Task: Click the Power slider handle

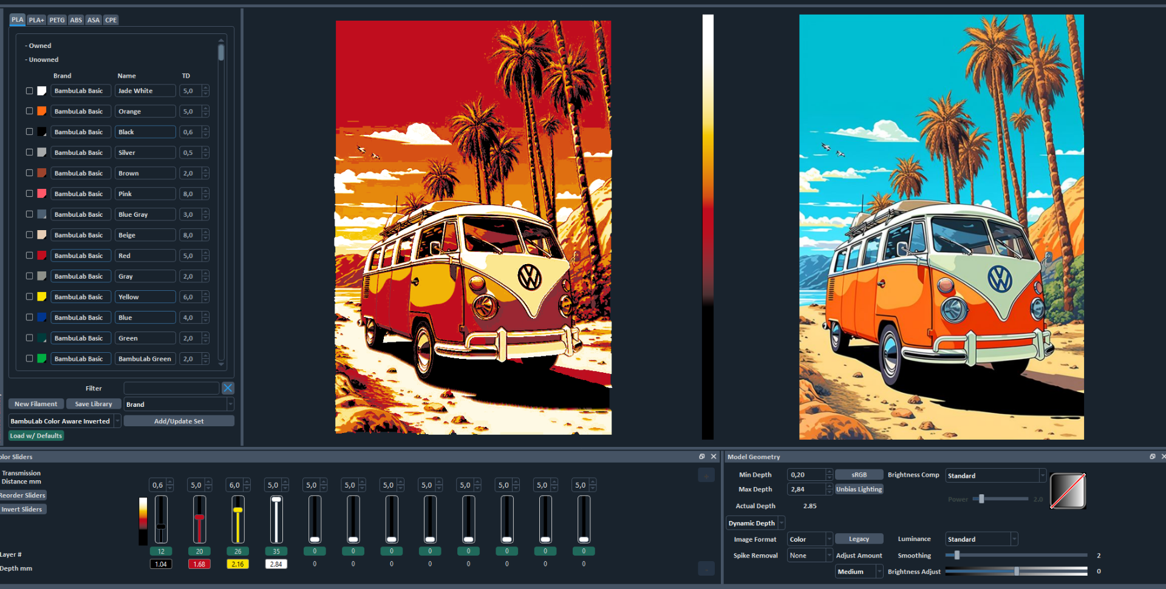Action: tap(981, 499)
